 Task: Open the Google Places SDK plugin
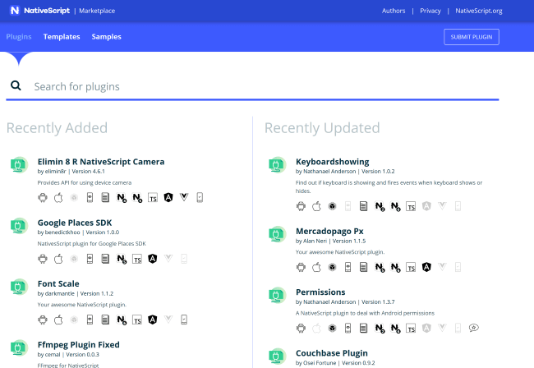(75, 223)
